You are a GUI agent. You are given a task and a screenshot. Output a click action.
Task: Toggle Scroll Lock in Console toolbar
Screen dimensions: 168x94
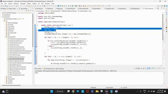pyautogui.click(x=144, y=68)
